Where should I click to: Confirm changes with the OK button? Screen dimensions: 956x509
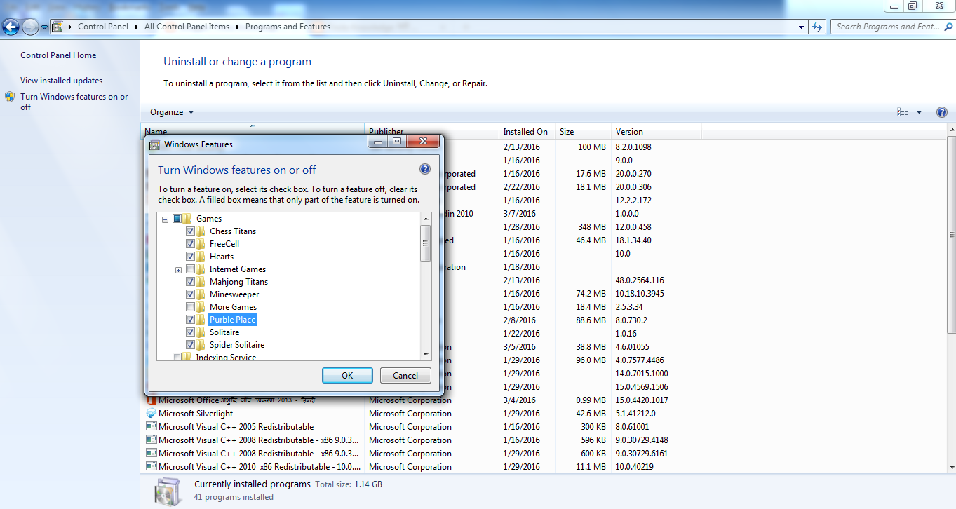pos(347,375)
